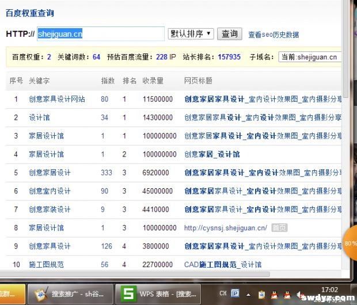Click the 关键词数 value 64
The image size is (357, 305).
pyautogui.click(x=96, y=57)
